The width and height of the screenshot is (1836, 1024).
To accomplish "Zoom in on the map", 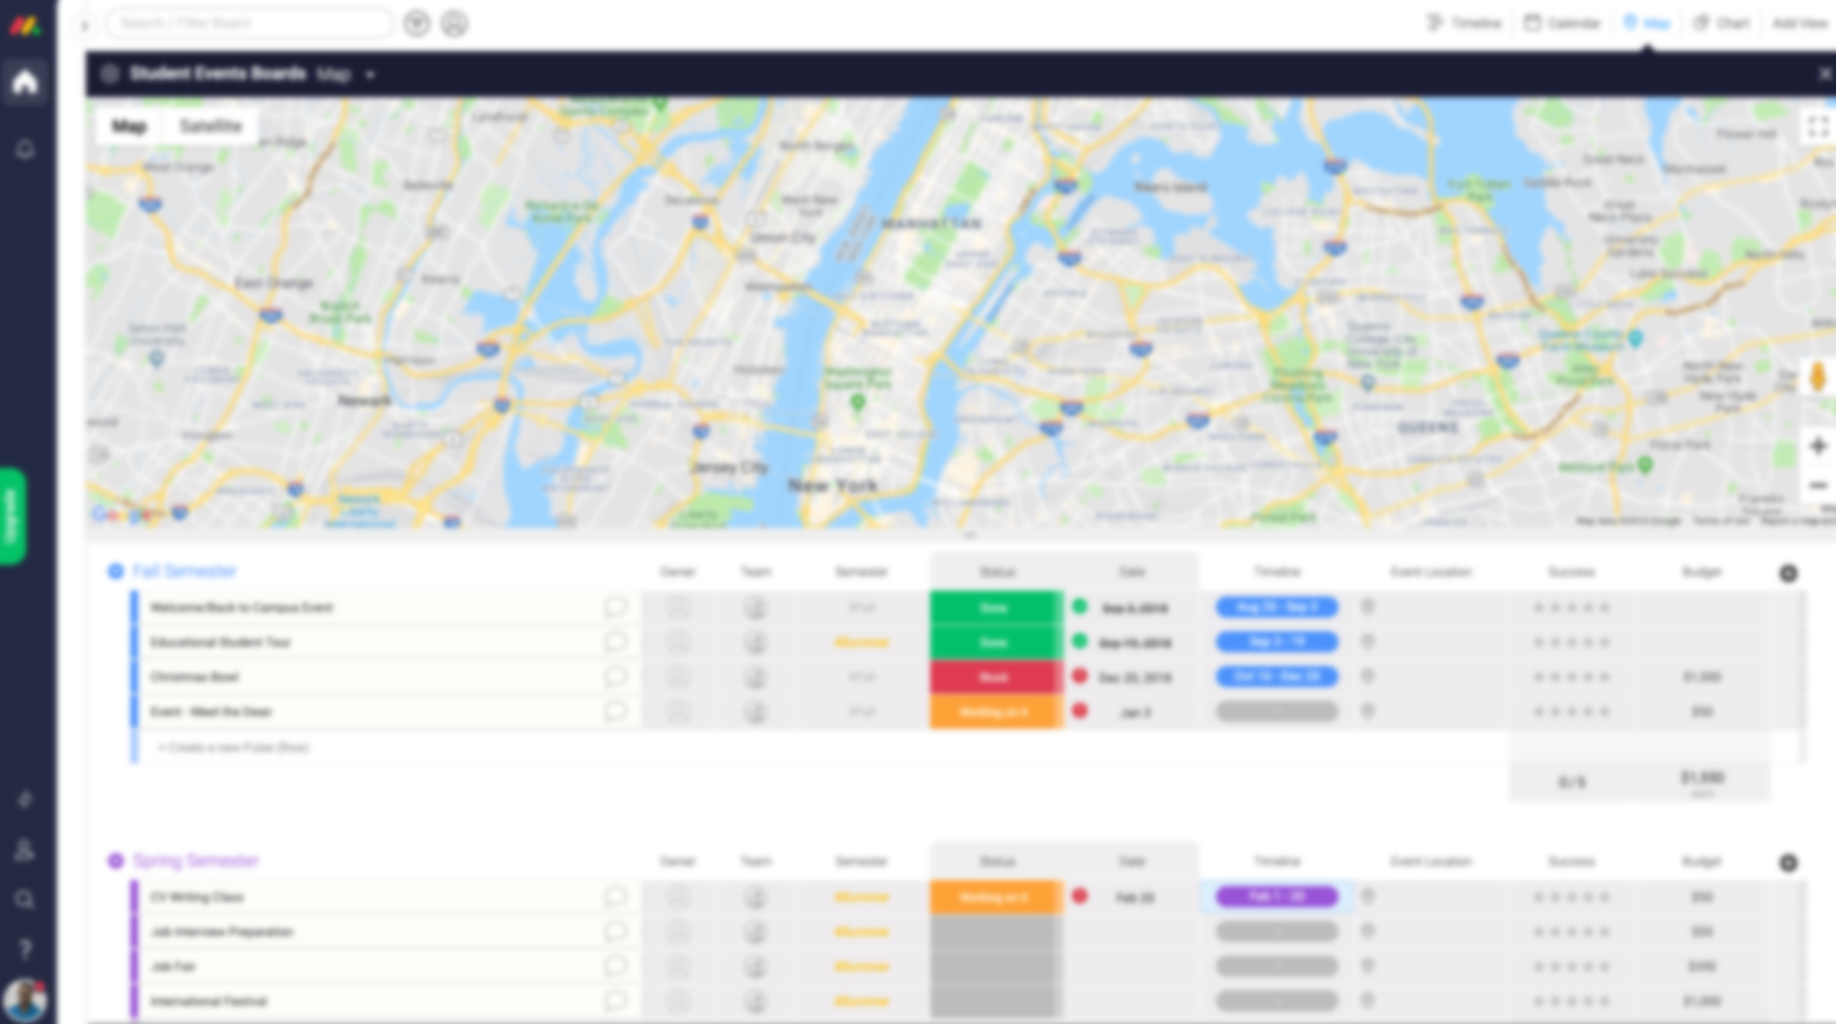I will point(1817,446).
